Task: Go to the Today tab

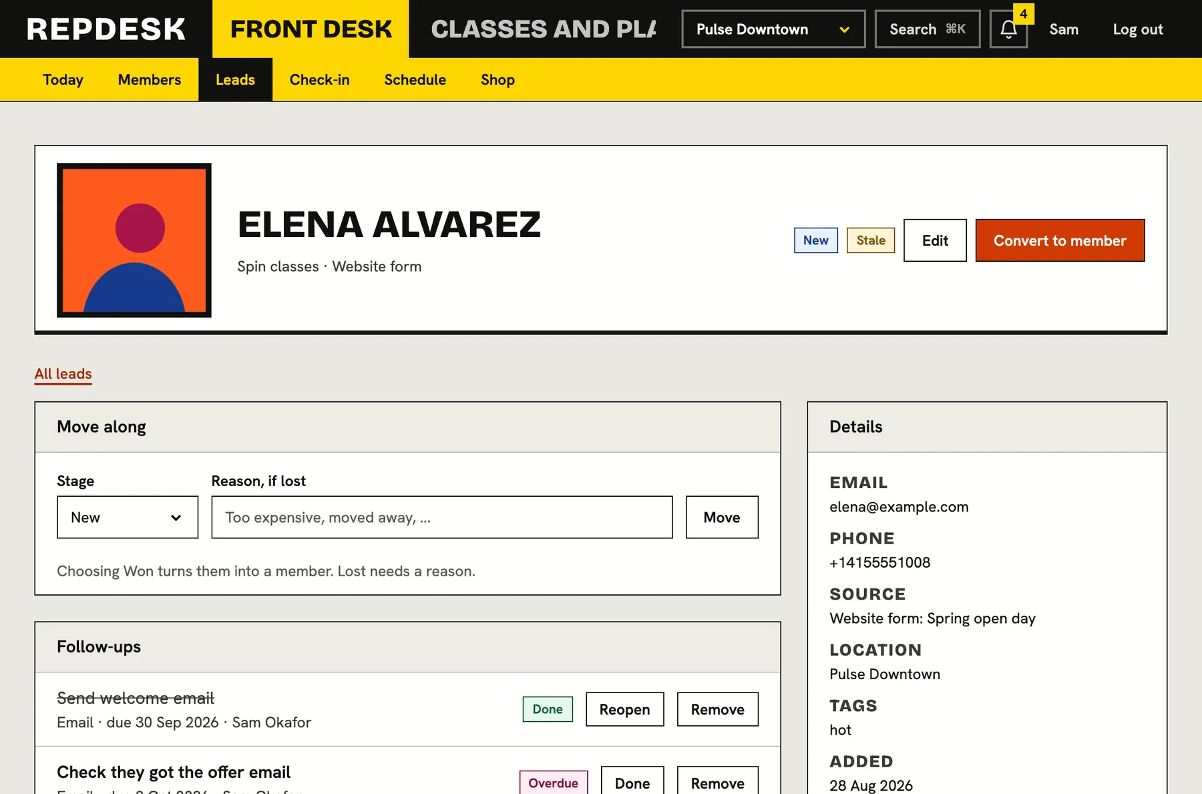Action: coord(63,79)
